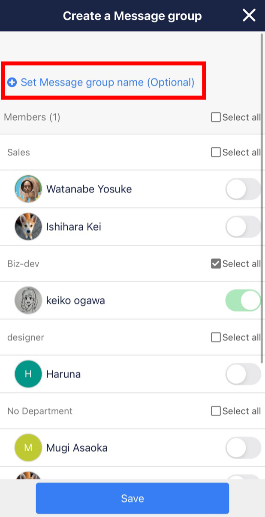Disable keiko ogawa's green toggle

(x=243, y=300)
